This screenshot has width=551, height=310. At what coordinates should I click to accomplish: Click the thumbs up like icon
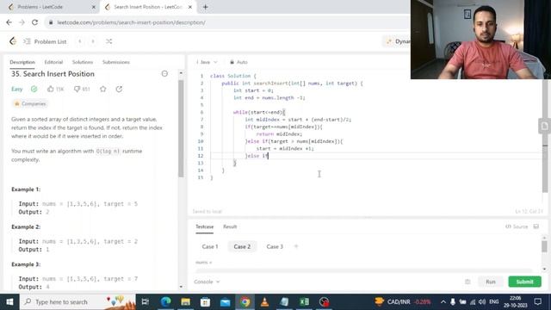click(x=51, y=90)
